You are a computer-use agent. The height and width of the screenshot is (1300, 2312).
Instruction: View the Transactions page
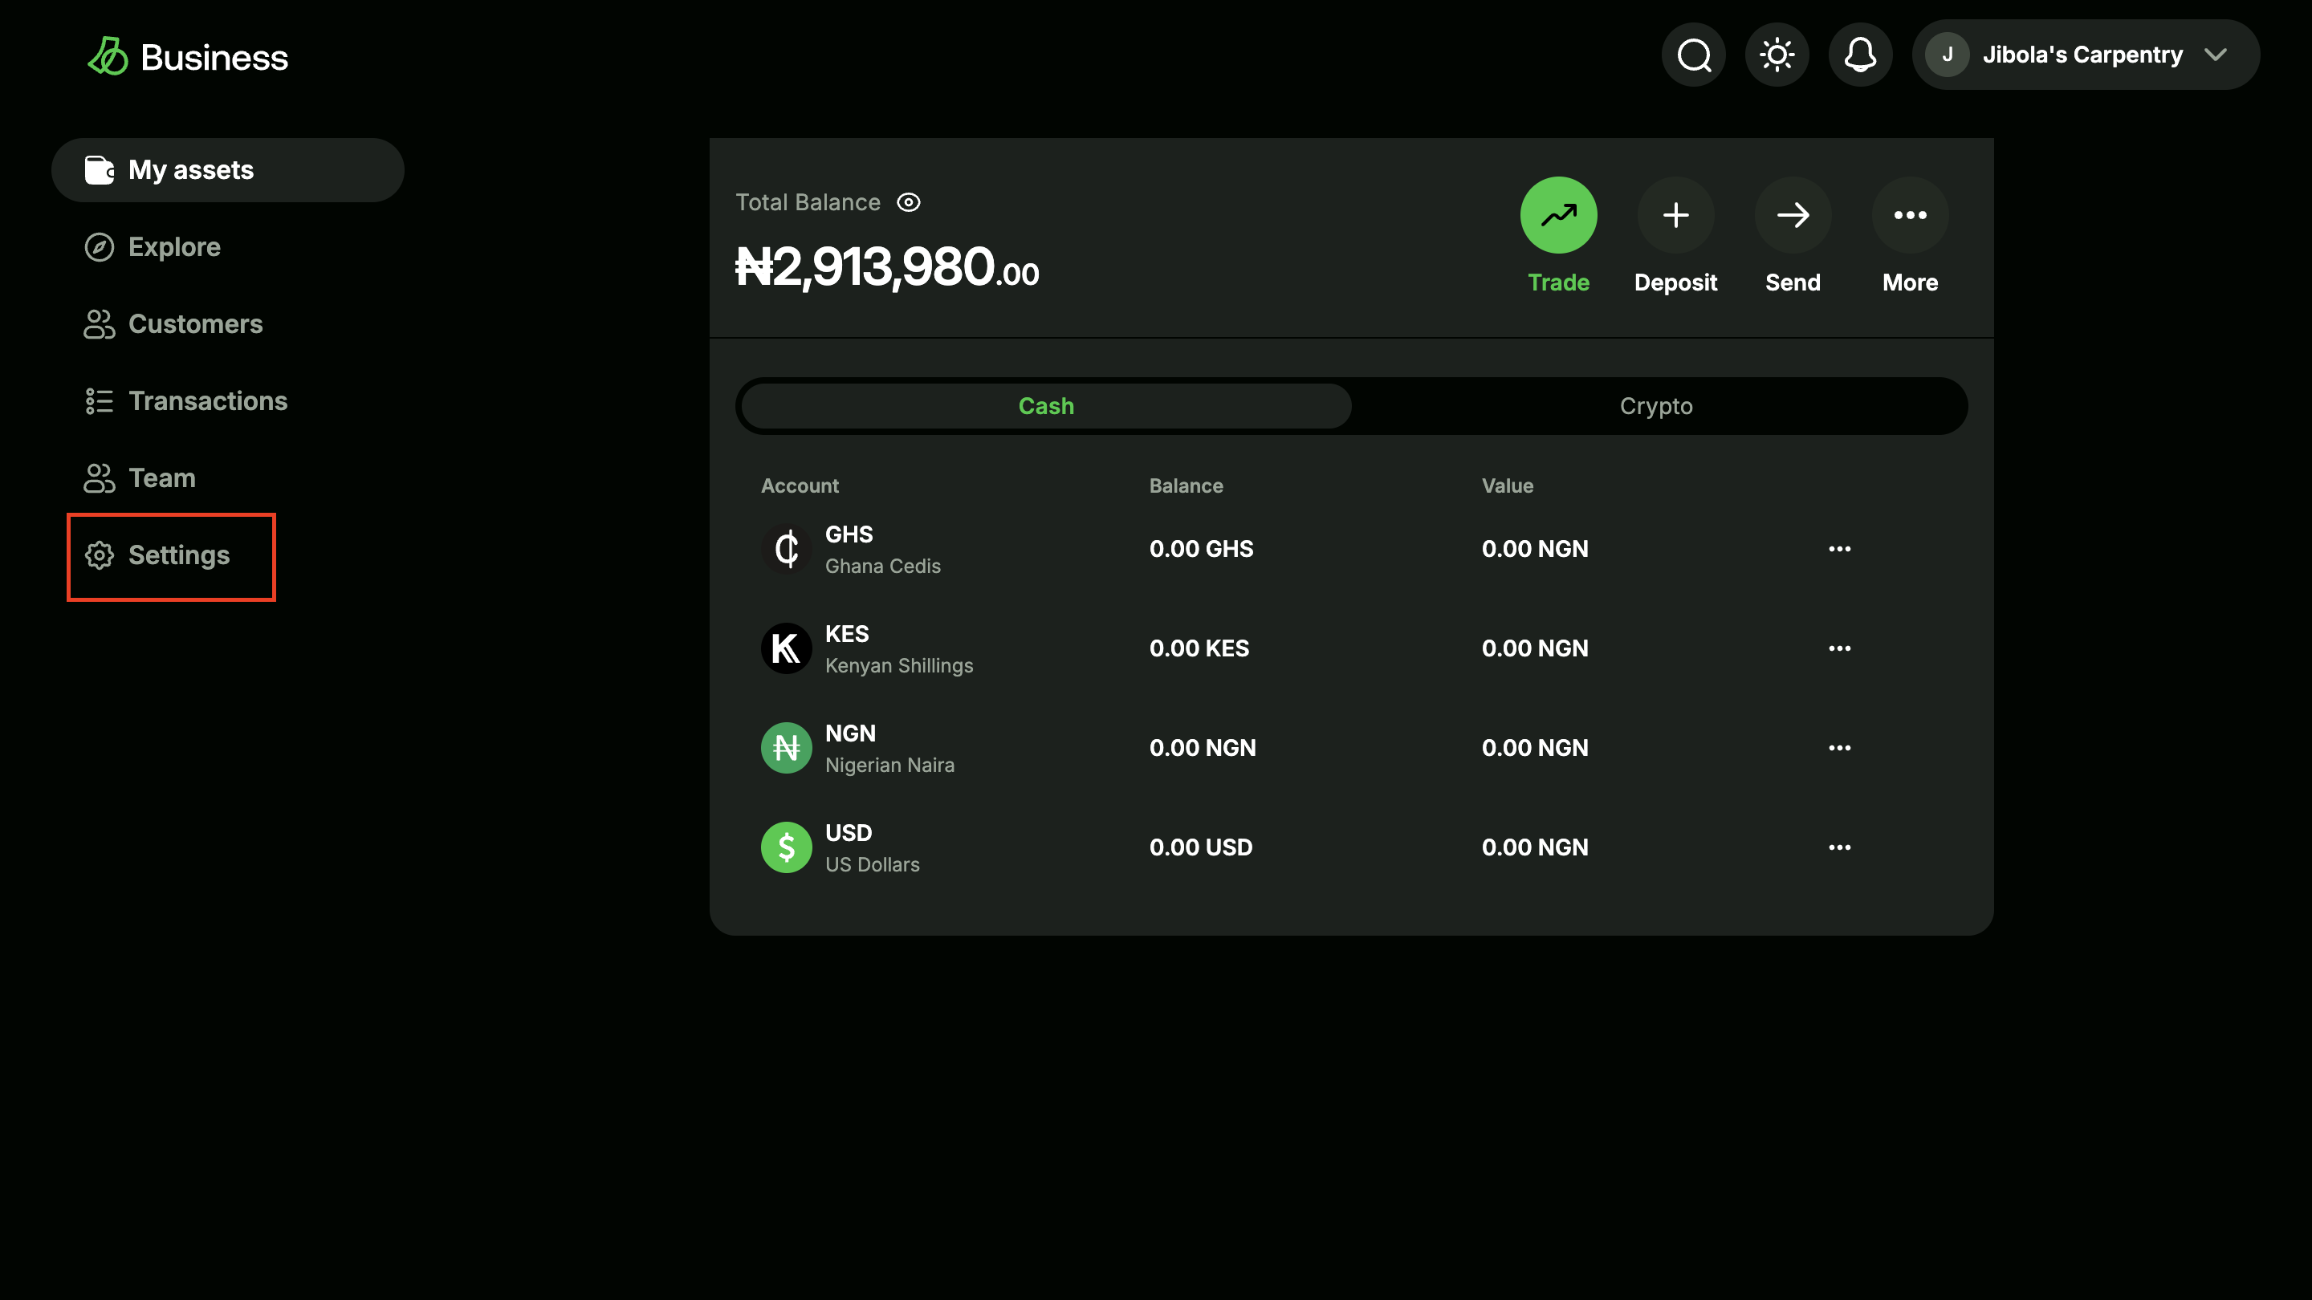(x=208, y=401)
